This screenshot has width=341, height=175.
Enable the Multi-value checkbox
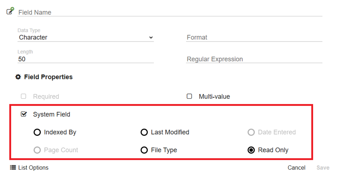(189, 96)
